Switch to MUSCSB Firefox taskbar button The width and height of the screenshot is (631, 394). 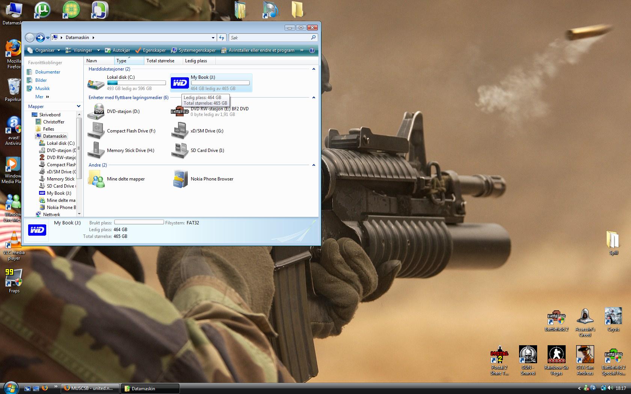[x=90, y=388]
